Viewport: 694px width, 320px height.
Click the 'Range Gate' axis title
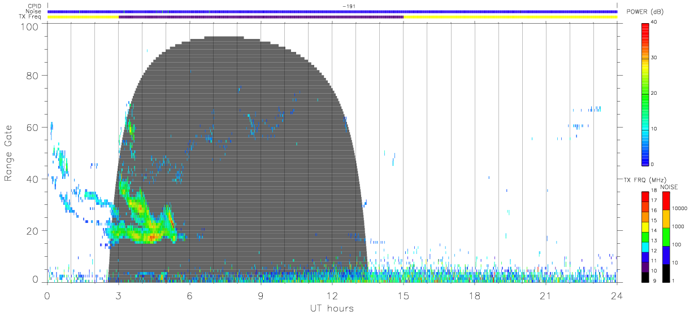click(x=9, y=153)
